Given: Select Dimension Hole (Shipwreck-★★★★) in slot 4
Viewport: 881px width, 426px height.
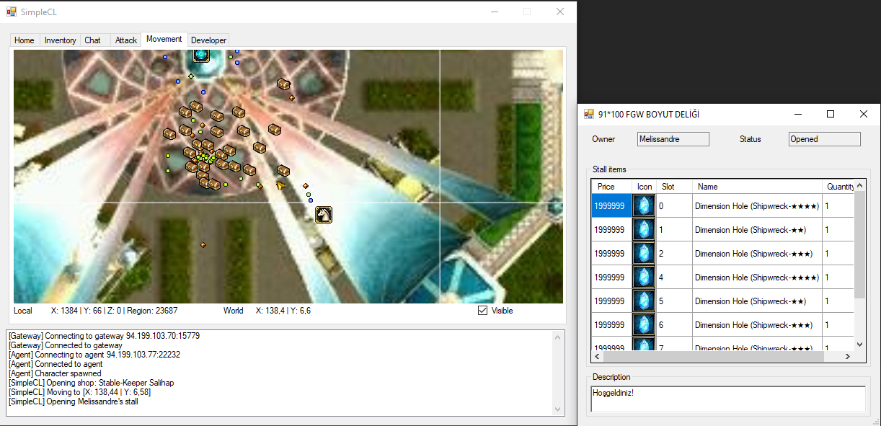Looking at the screenshot, I should pyautogui.click(x=757, y=278).
